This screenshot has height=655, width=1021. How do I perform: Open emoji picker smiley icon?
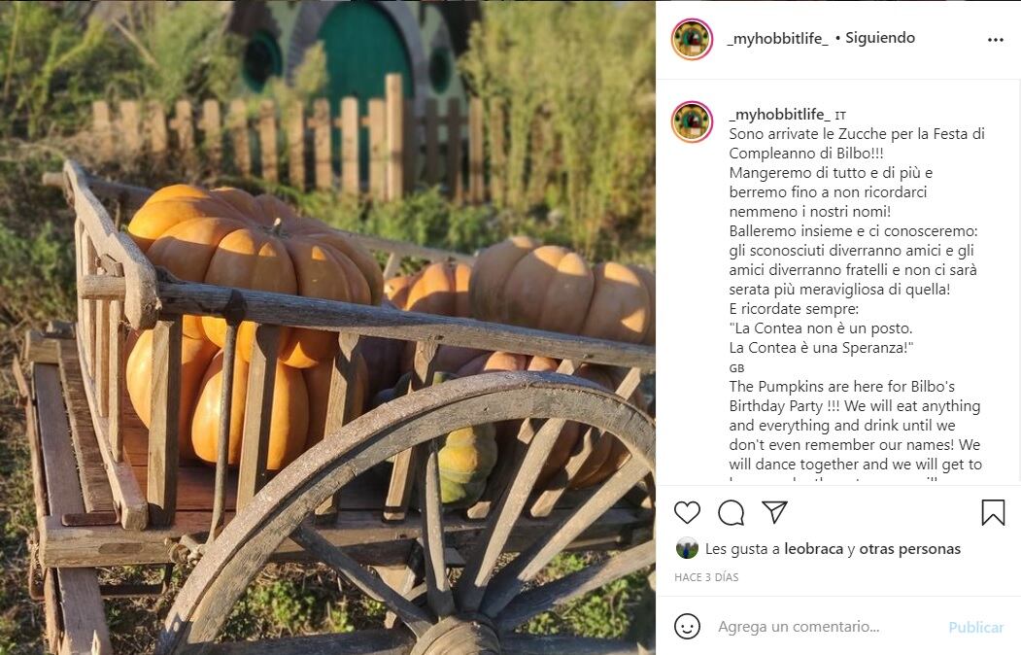click(x=687, y=627)
